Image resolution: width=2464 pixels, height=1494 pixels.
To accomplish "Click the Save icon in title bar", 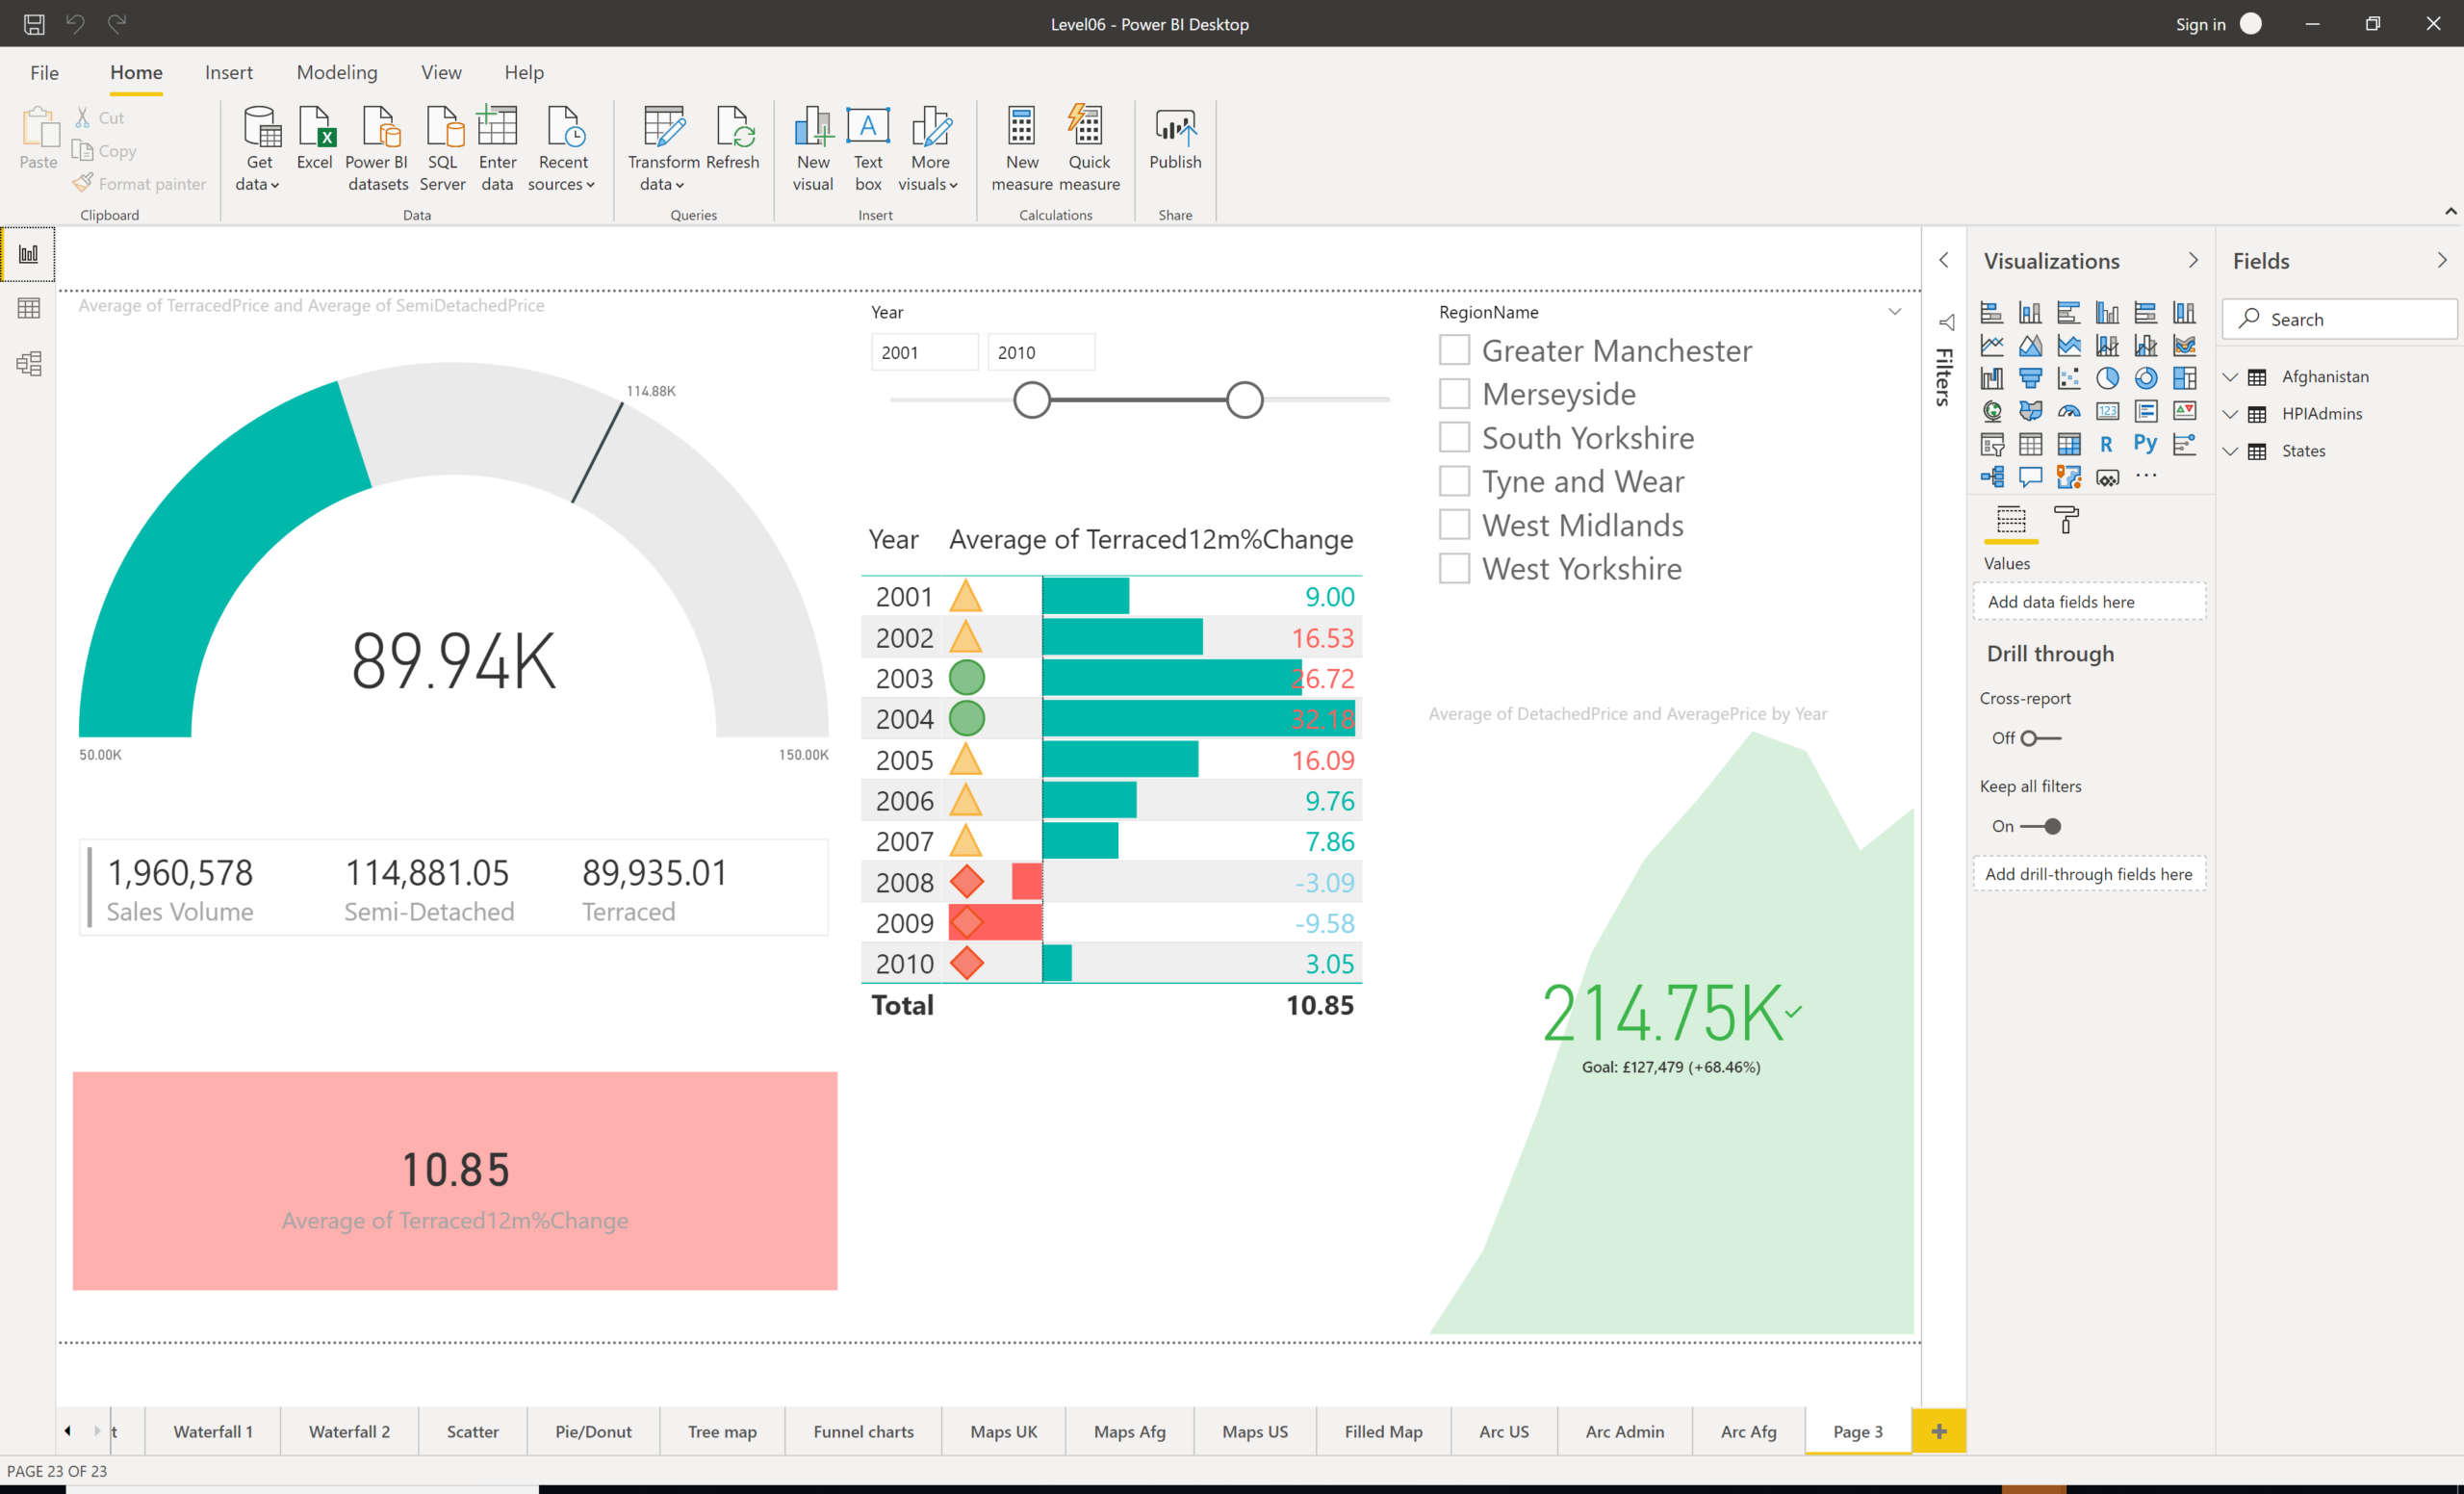I will click(x=34, y=24).
